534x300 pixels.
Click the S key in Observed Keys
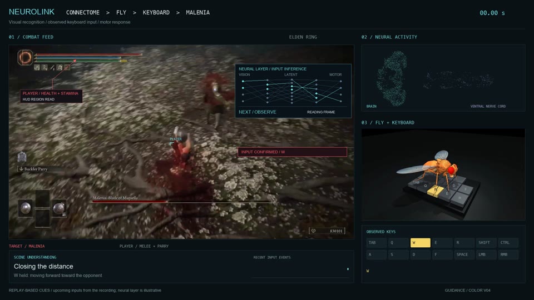[398, 254]
